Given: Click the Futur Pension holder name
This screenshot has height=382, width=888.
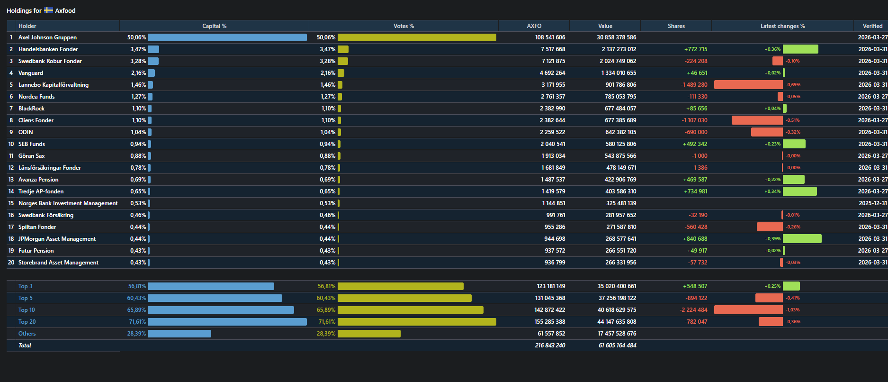Looking at the screenshot, I should 36,251.
